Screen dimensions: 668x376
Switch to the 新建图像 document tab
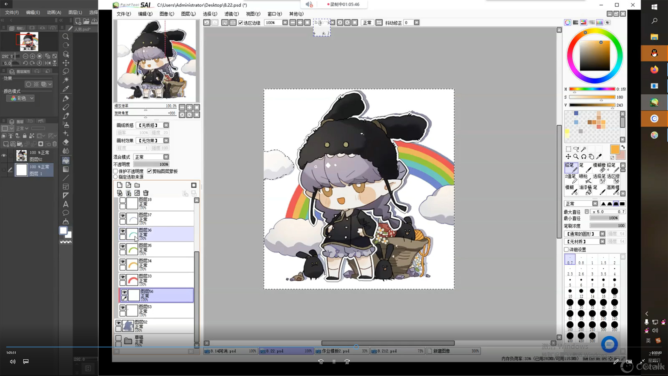tap(453, 351)
